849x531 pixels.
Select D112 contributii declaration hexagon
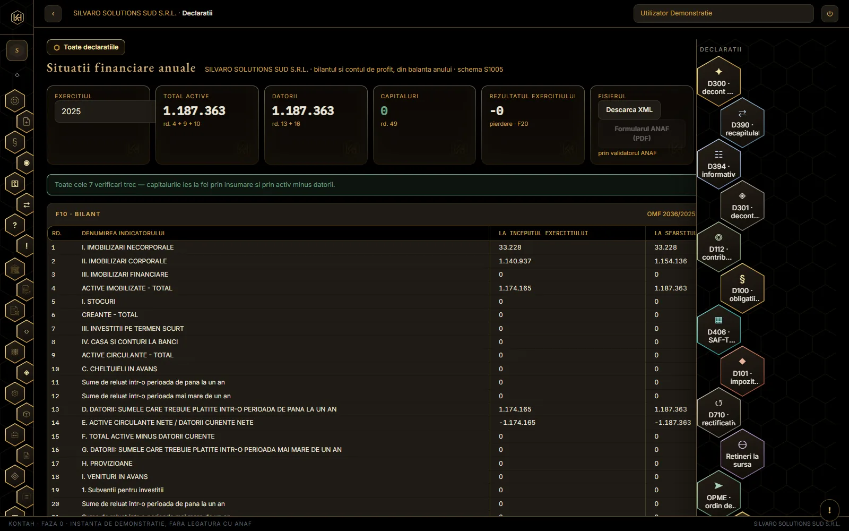pos(718,247)
